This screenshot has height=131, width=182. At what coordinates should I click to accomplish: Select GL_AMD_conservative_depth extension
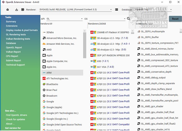(x=158, y=72)
